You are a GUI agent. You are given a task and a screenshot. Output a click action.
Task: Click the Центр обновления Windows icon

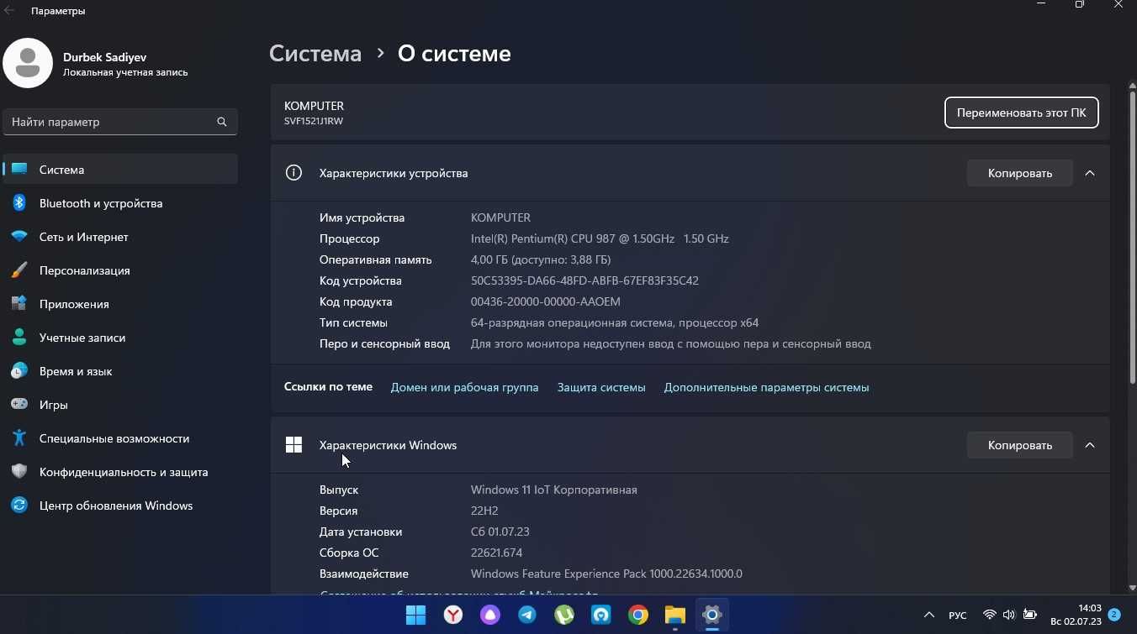tap(19, 506)
